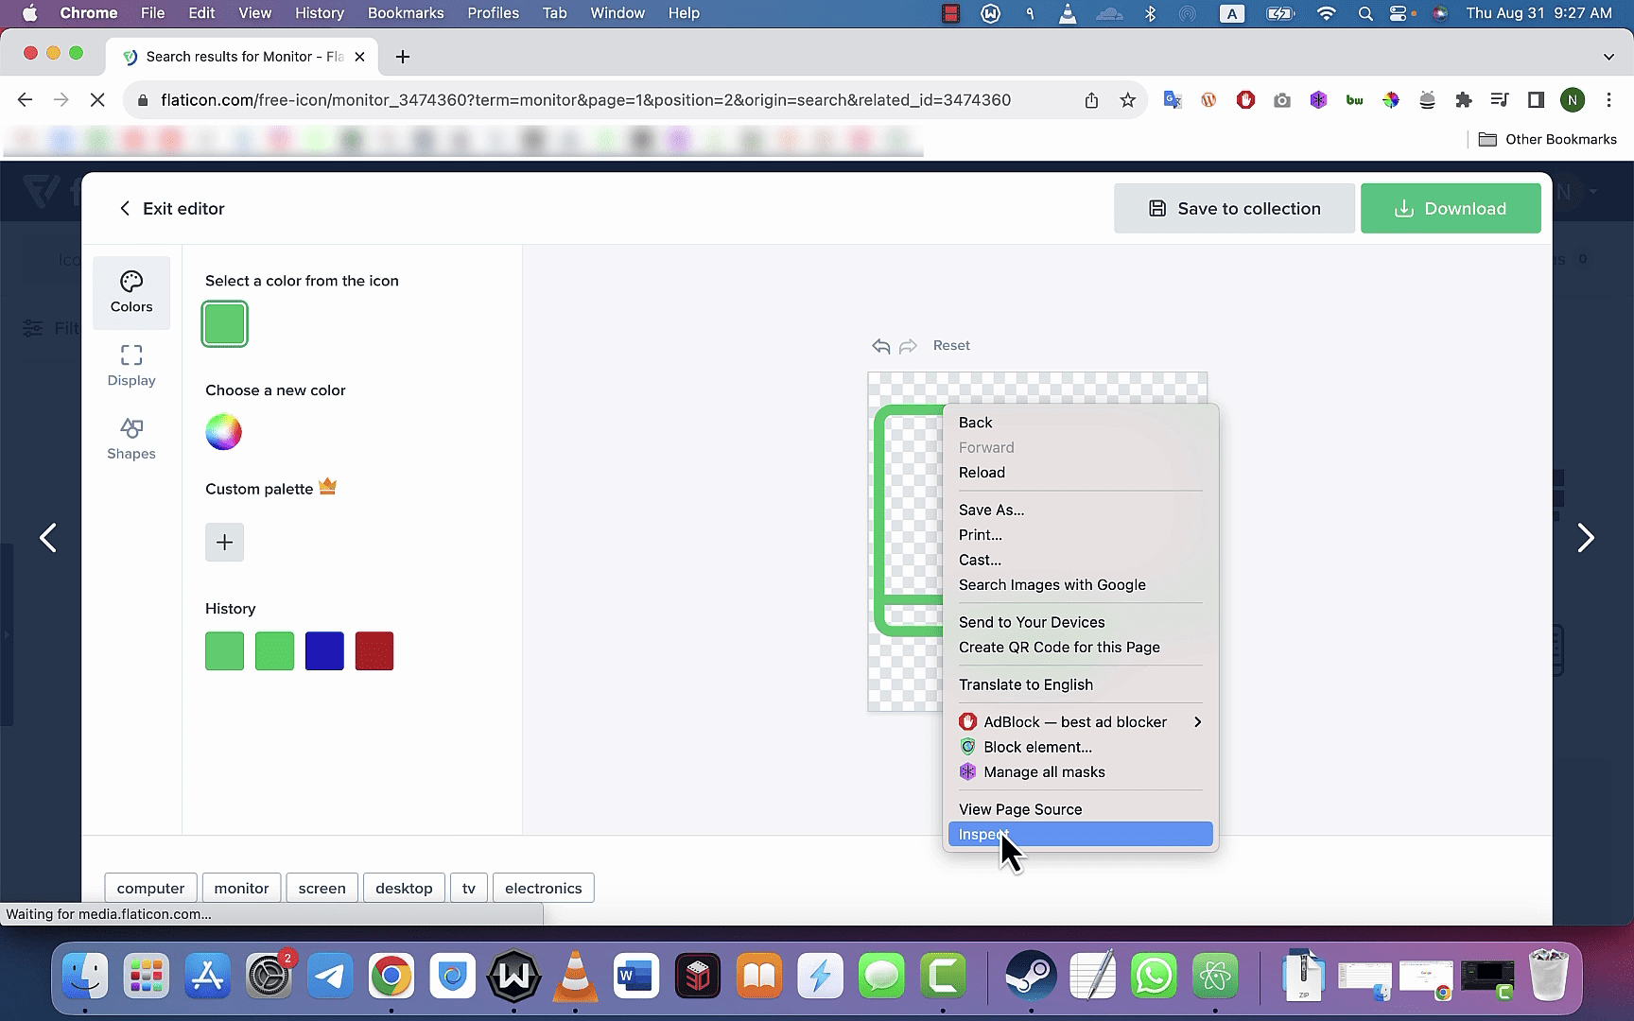
Task: Select Reload from the context menu
Action: click(x=1080, y=473)
